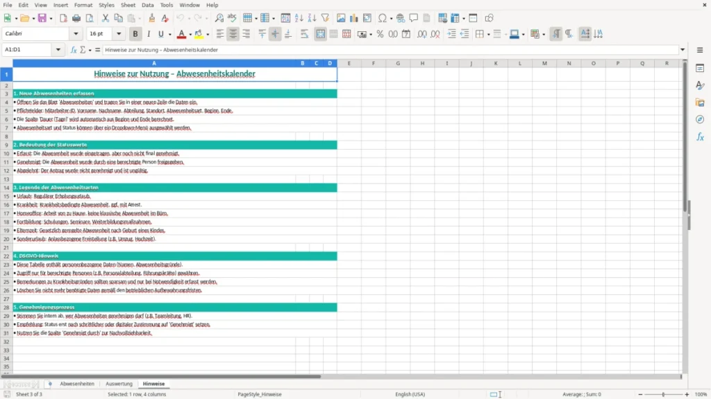
Task: Click the Merge and Center Cells icon
Action: click(320, 34)
